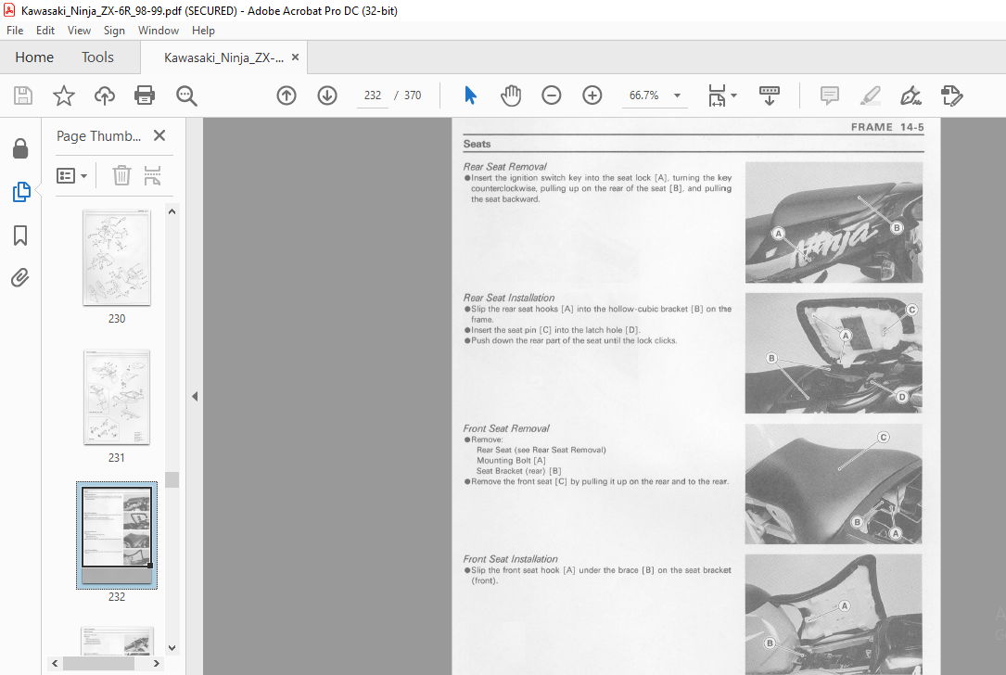The width and height of the screenshot is (1006, 675).
Task: Add document to starred with star icon
Action: (64, 96)
